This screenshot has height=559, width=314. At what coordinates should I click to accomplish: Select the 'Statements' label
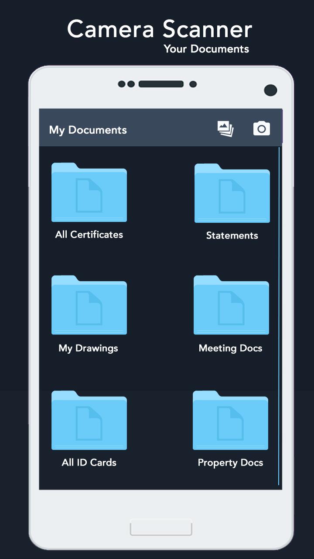pos(232,235)
